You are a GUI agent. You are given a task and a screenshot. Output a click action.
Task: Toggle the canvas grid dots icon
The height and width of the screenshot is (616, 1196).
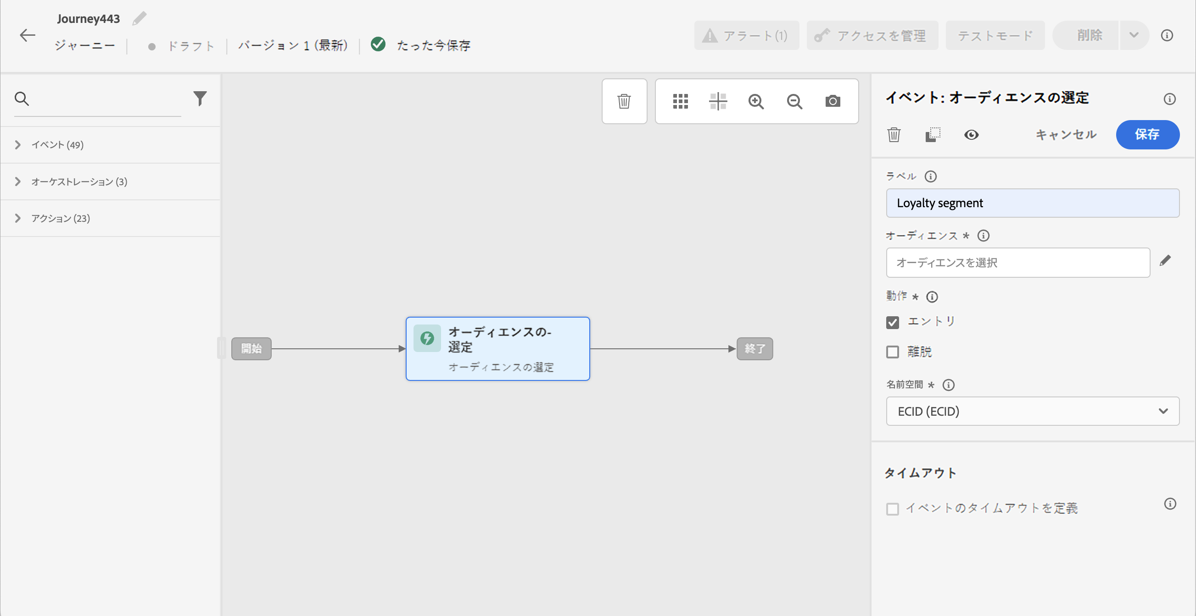coord(680,101)
